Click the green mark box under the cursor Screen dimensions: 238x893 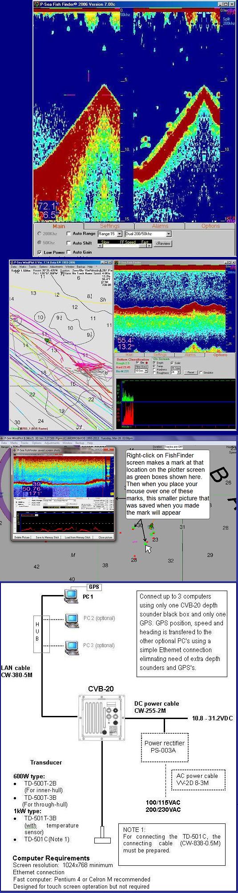coord(145,544)
